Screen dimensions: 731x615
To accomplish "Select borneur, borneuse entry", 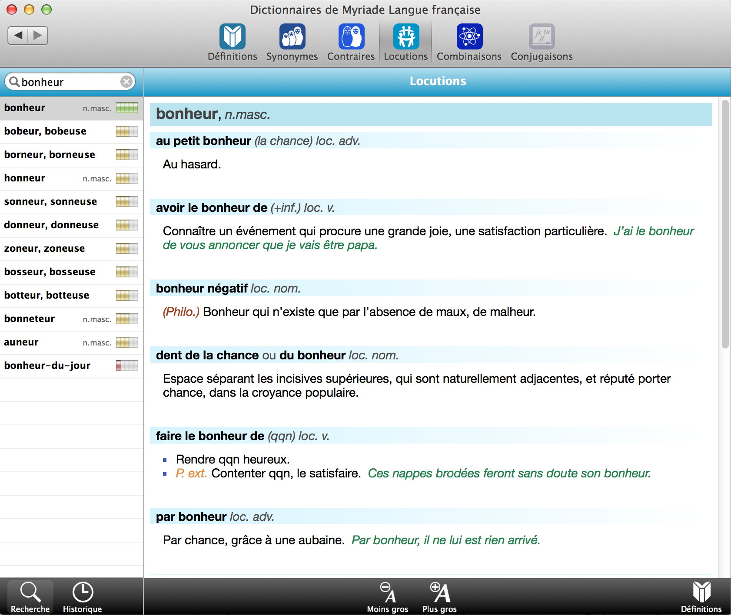I will 71,155.
